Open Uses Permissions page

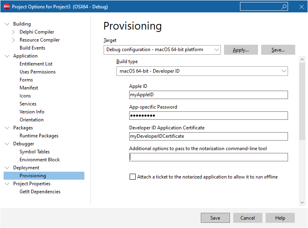(38, 72)
